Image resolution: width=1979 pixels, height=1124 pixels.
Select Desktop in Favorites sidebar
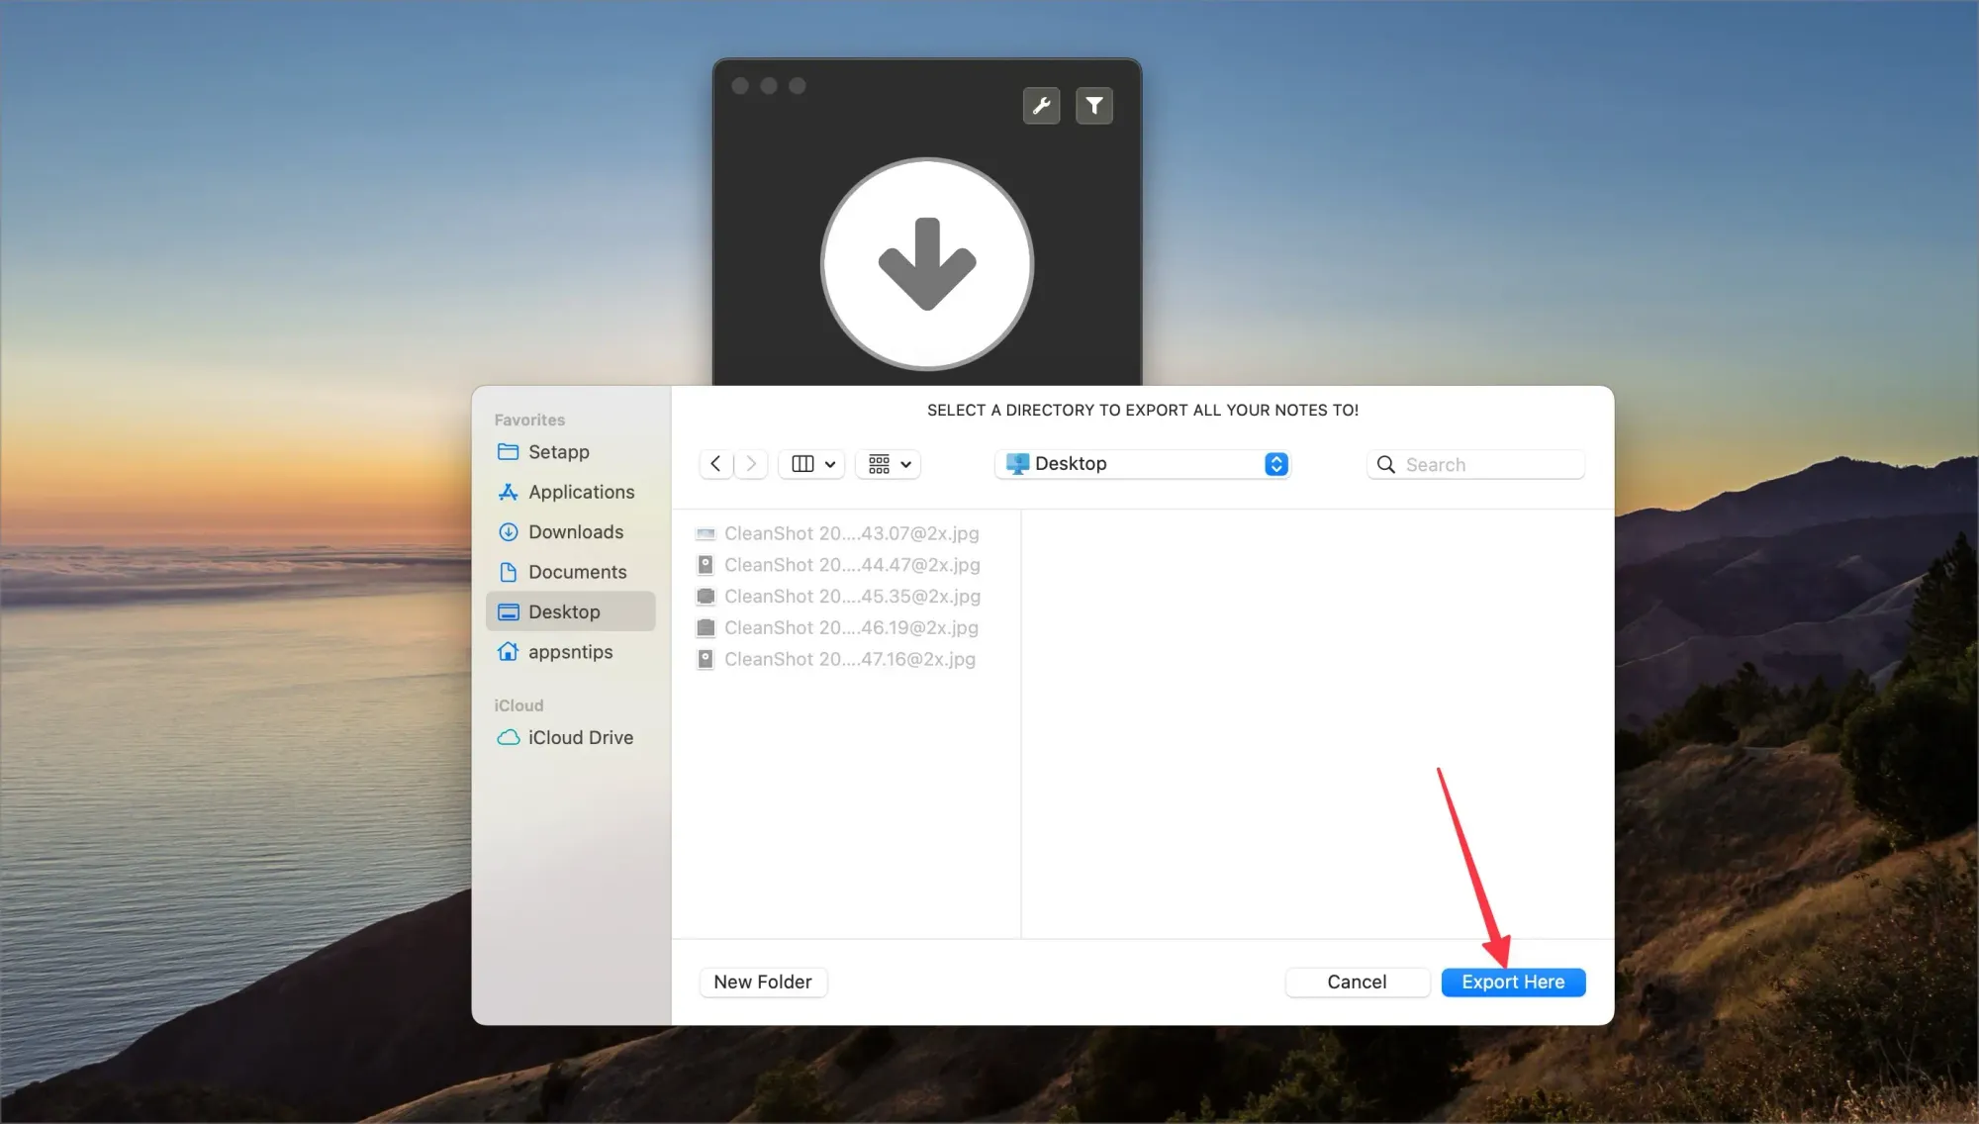564,611
